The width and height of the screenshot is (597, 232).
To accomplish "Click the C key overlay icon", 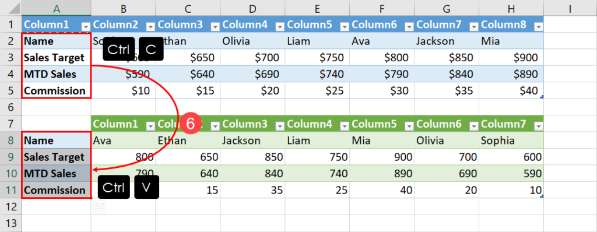I will (151, 49).
